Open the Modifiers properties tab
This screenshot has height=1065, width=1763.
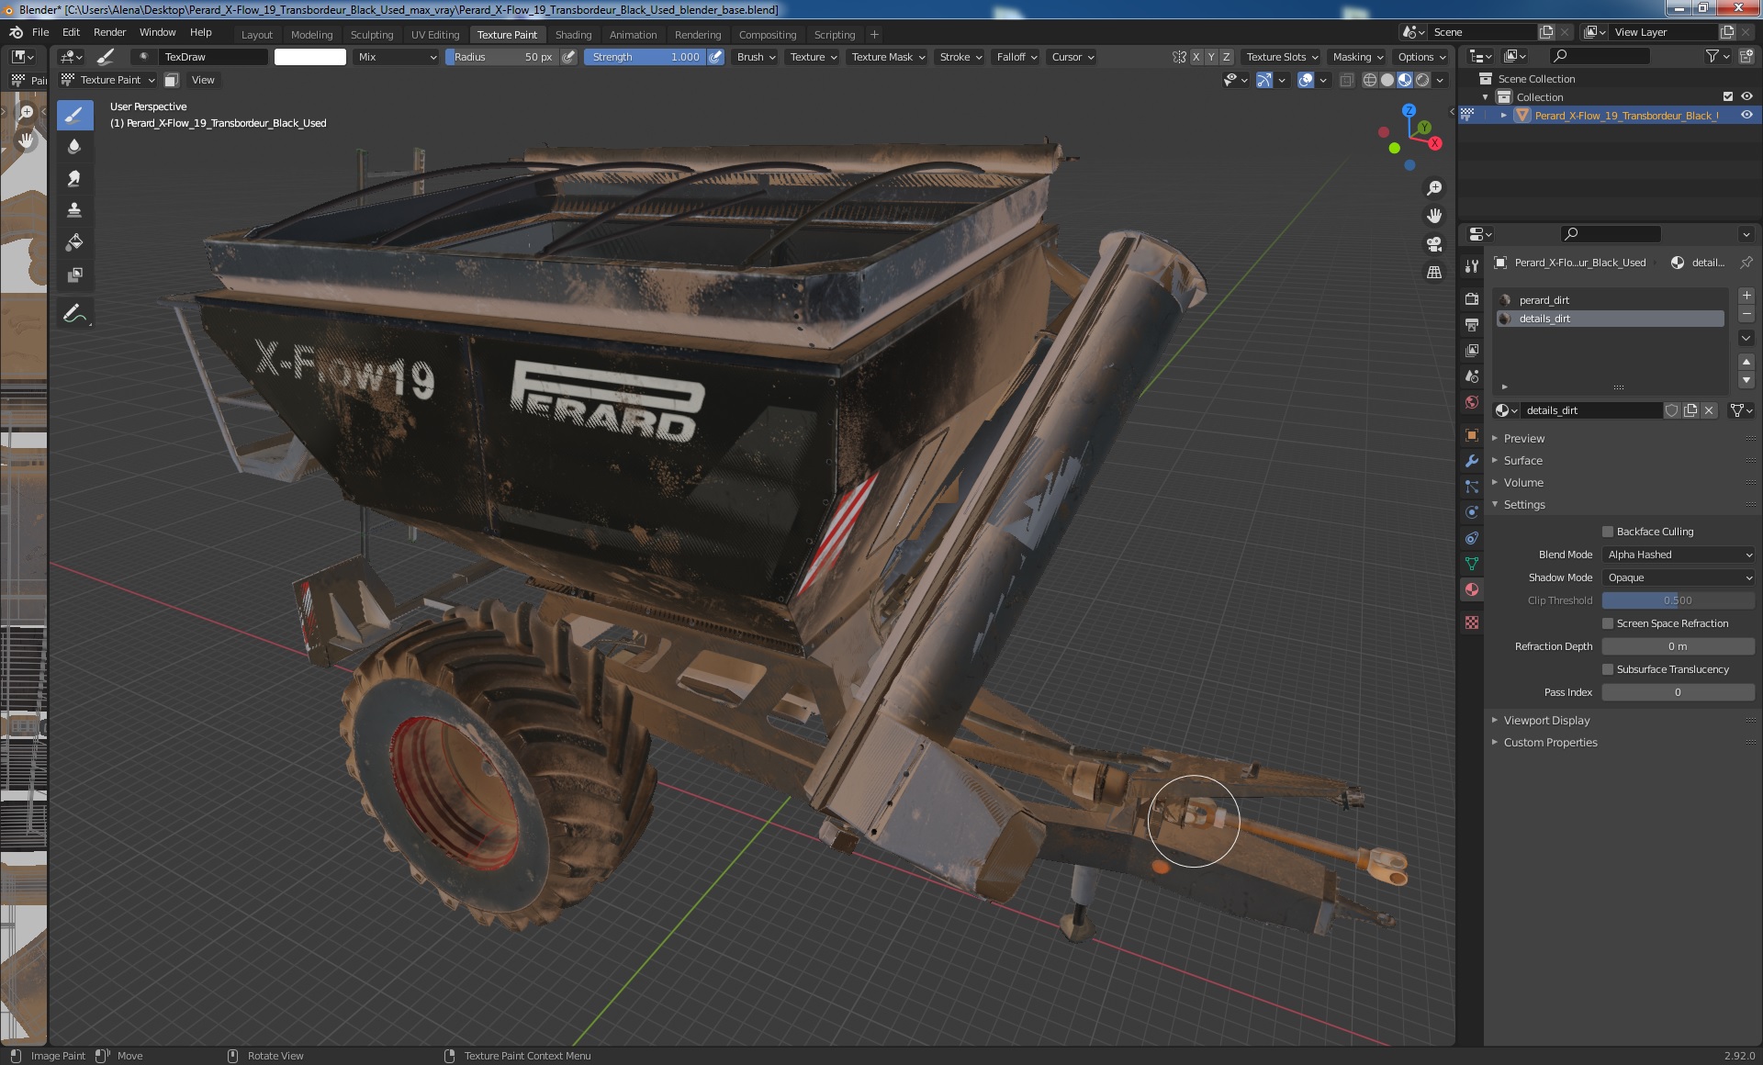click(1472, 461)
